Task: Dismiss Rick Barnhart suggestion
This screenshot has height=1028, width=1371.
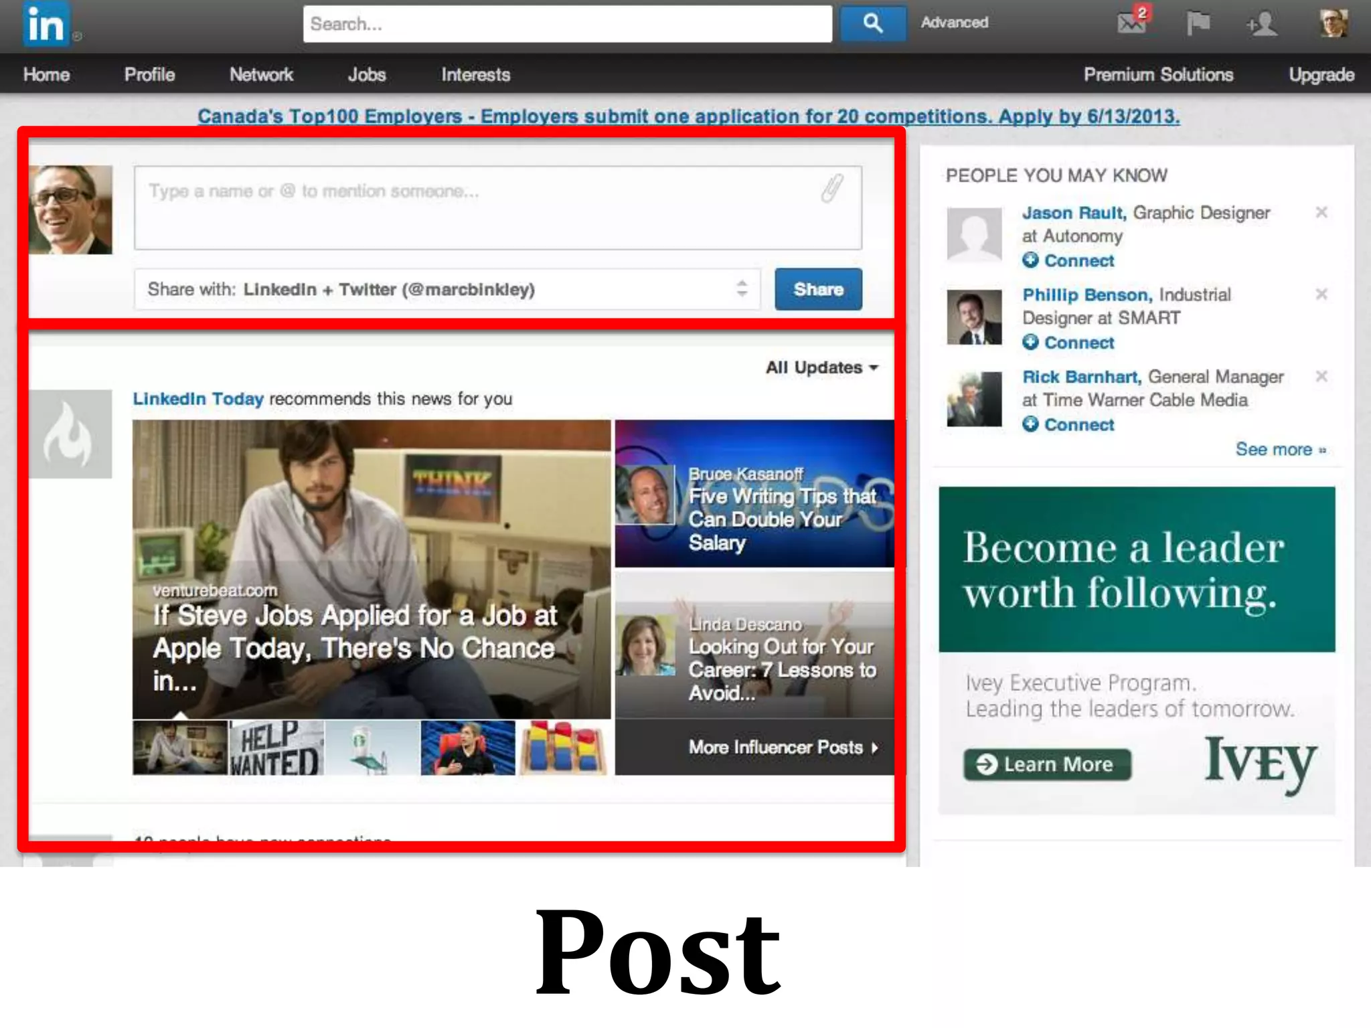Action: [x=1321, y=375]
